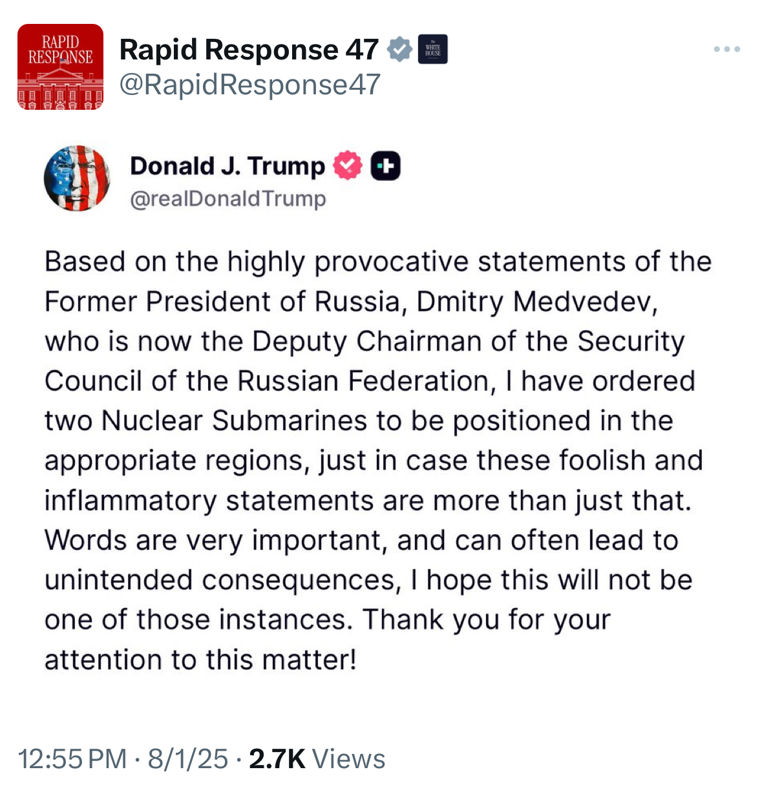Open Trump's flag-face profile picture

(x=77, y=178)
